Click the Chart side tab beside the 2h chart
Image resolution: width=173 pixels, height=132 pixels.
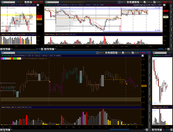(171, 29)
